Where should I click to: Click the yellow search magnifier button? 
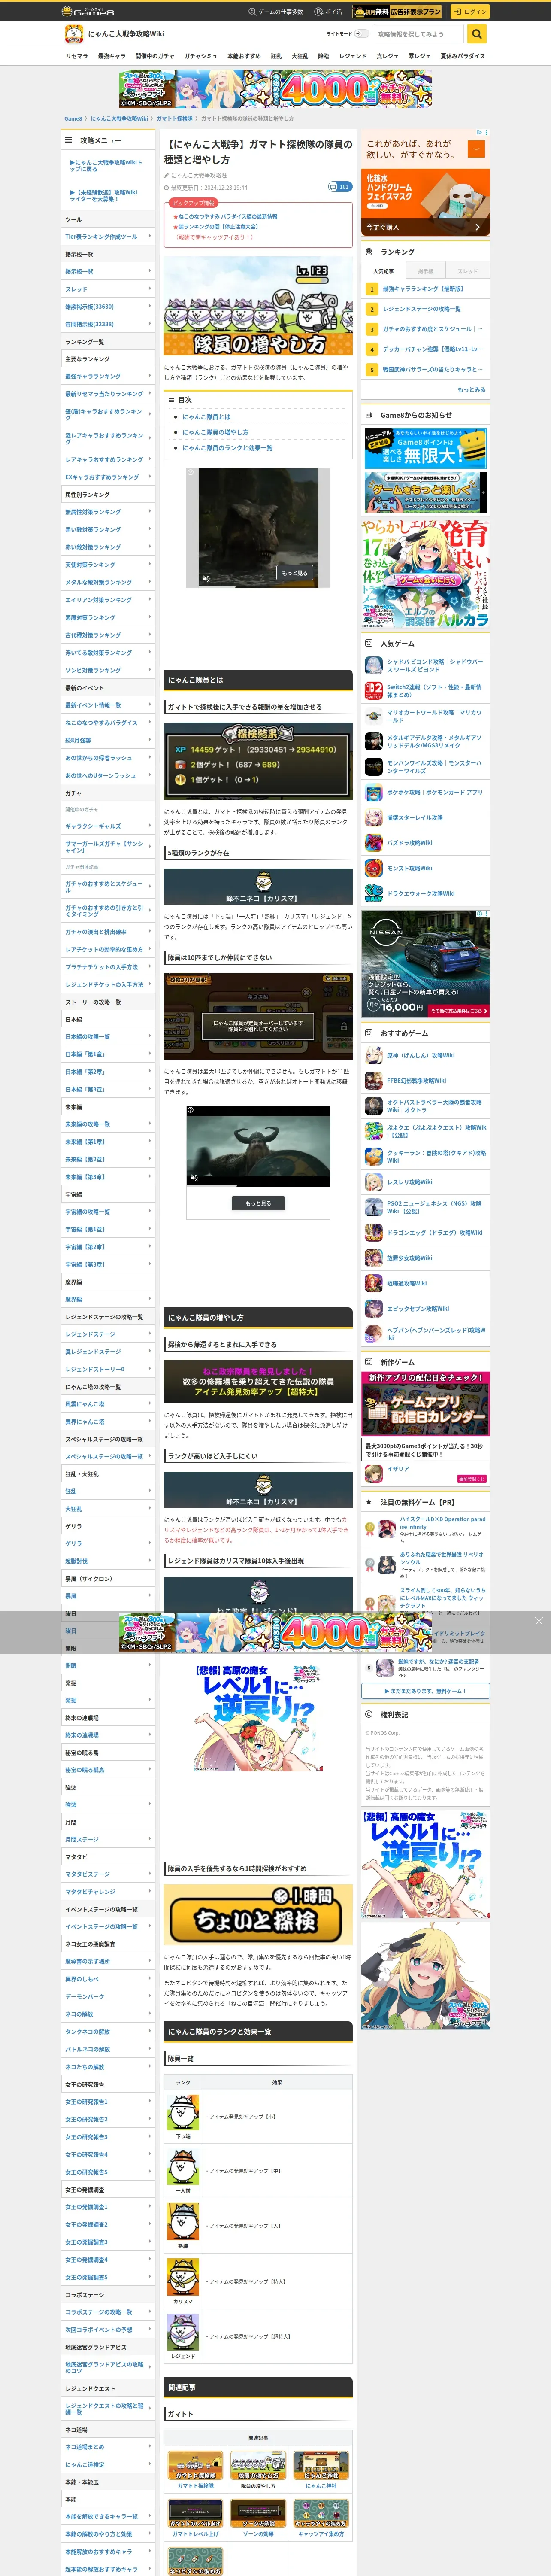click(x=478, y=34)
